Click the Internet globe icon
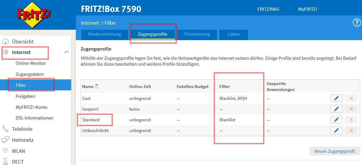Viewport: 362px width, 165px height. pos(5,52)
